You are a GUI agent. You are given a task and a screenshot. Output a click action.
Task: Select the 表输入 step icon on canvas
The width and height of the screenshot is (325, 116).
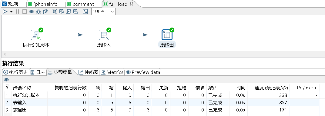pos(104,35)
